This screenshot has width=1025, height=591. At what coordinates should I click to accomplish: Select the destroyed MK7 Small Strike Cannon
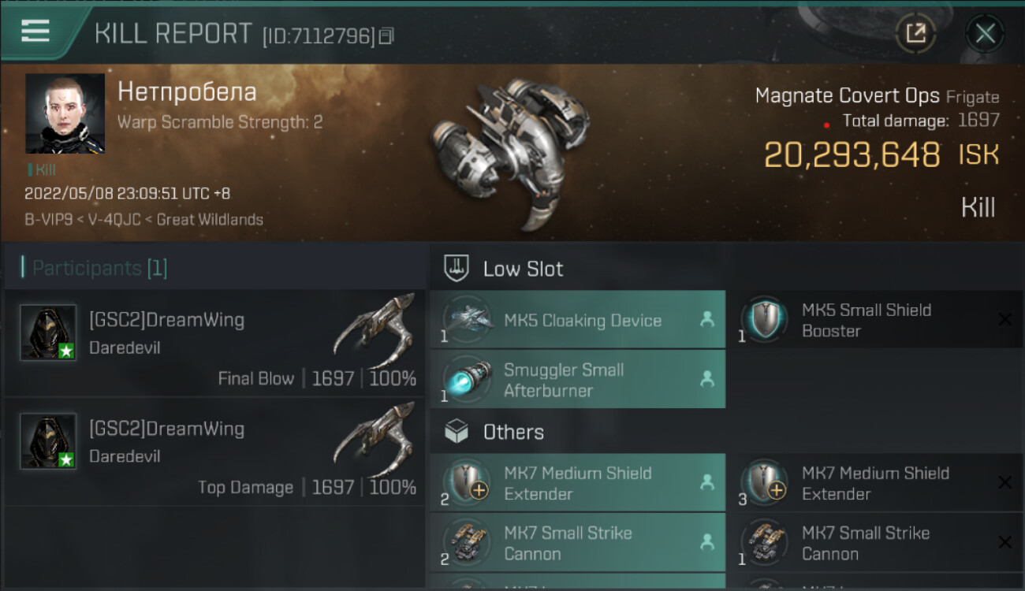[x=875, y=543]
